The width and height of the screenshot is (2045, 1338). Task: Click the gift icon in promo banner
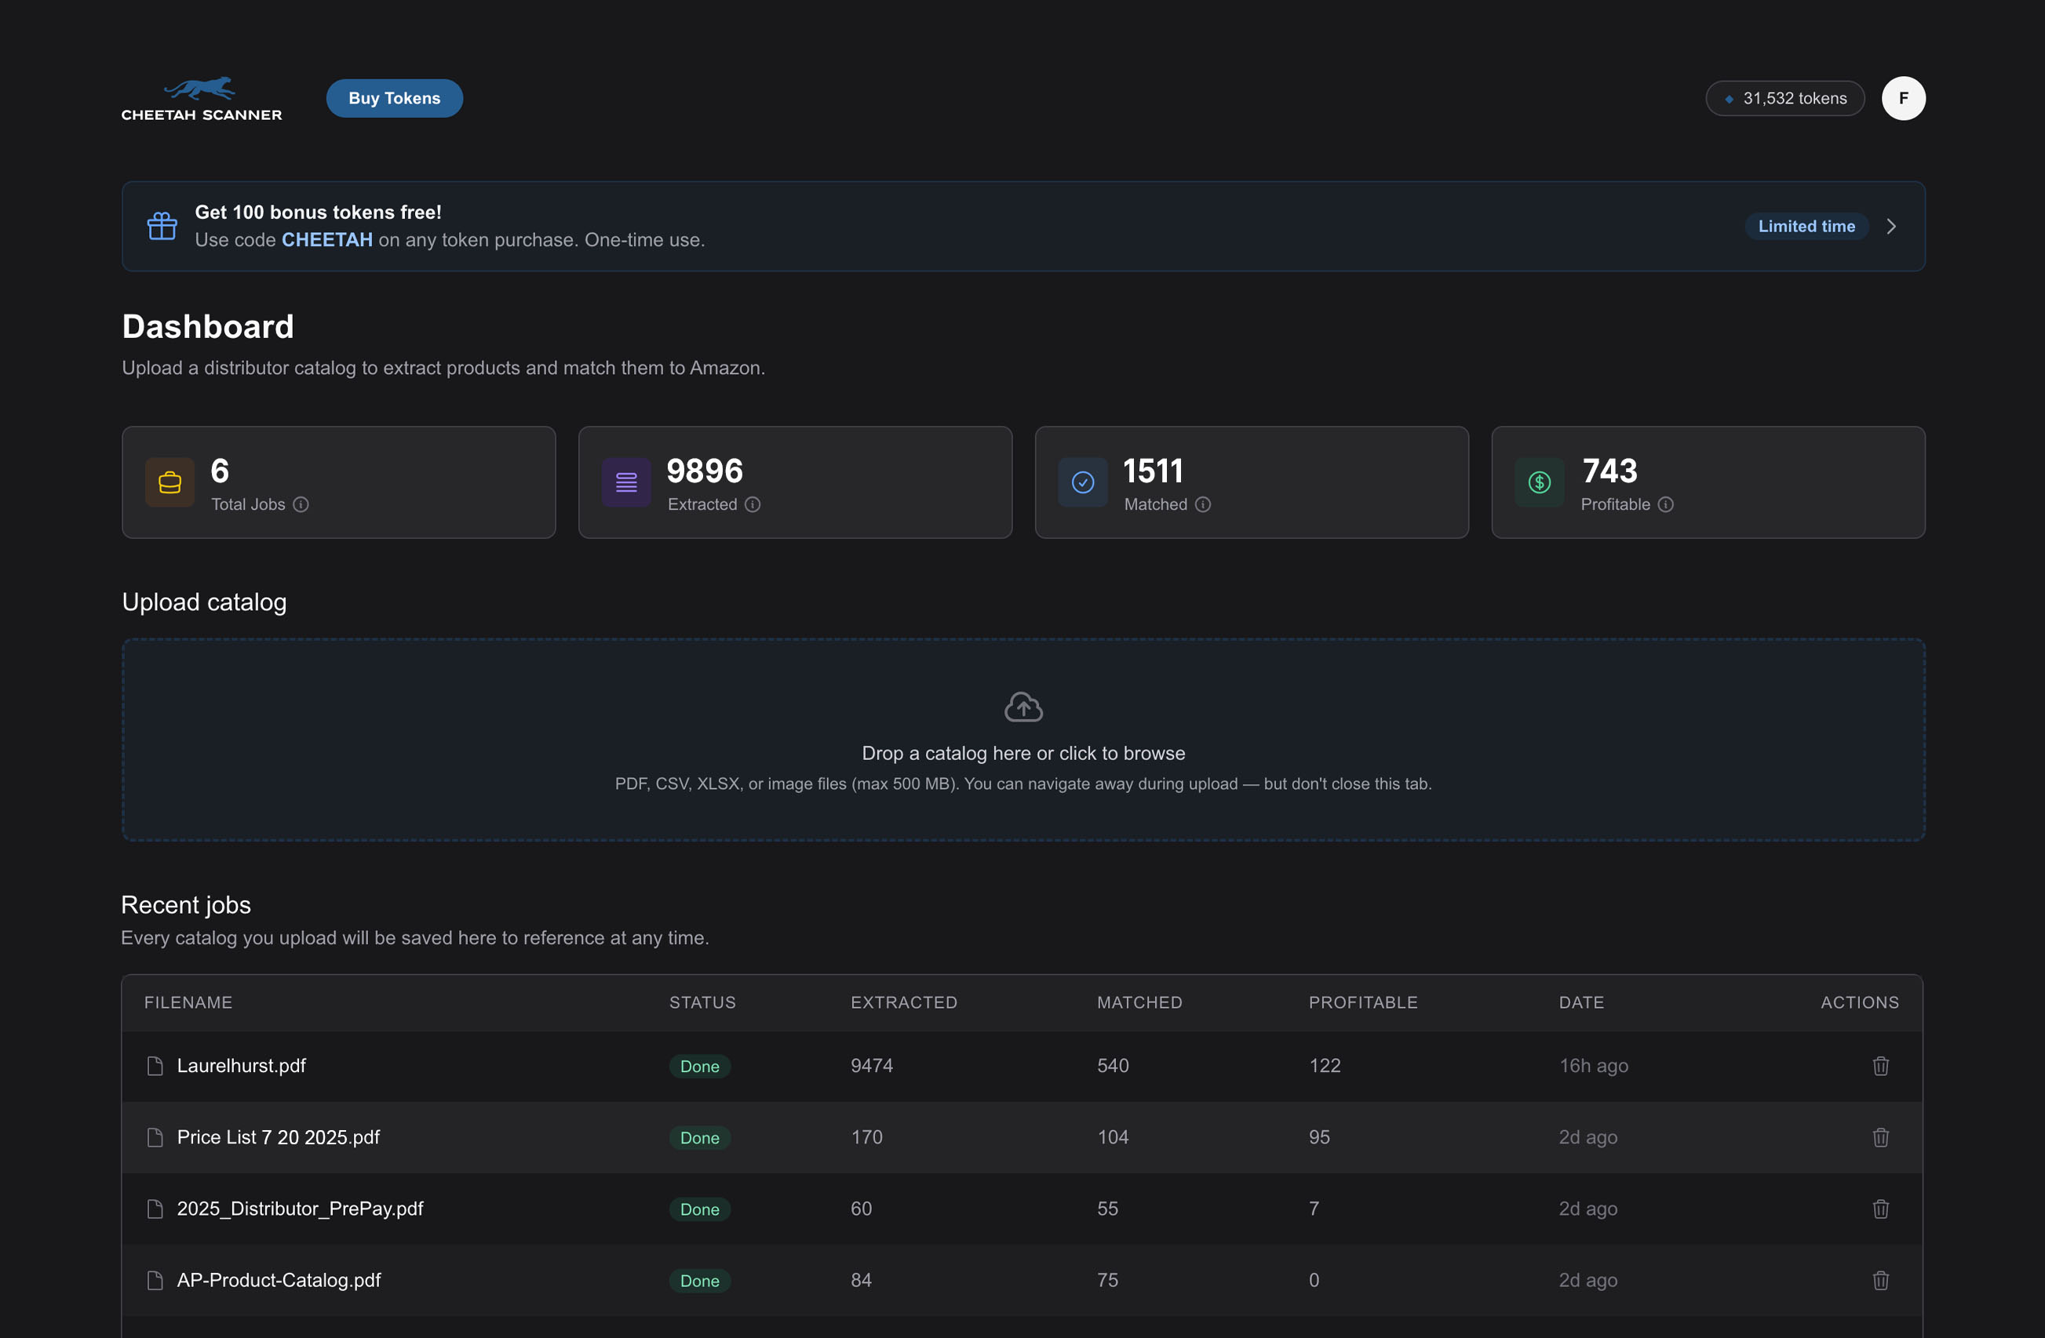coord(162,226)
